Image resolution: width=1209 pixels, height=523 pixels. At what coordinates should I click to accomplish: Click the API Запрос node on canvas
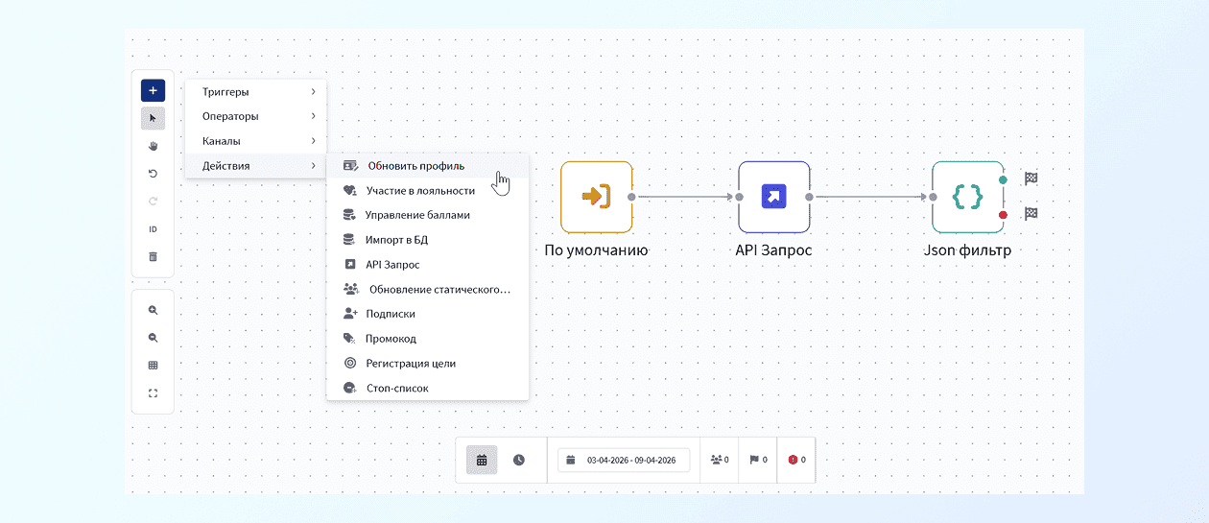773,197
